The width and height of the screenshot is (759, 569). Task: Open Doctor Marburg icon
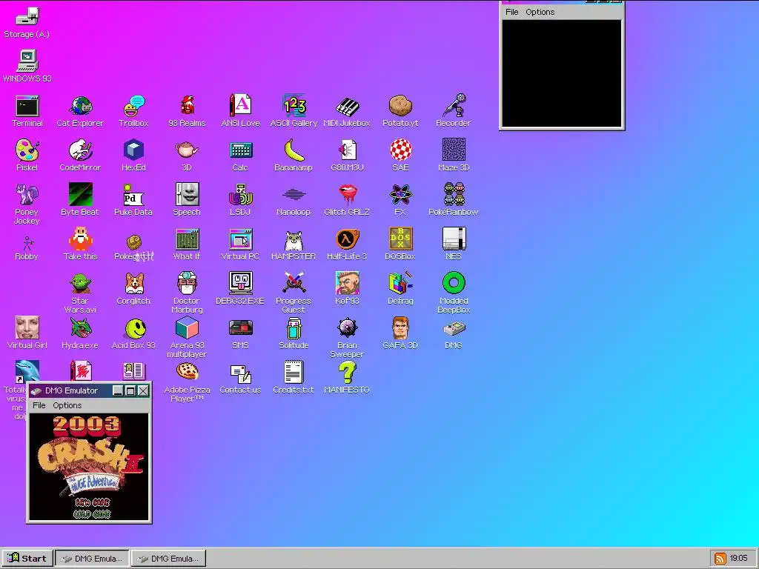pos(187,293)
